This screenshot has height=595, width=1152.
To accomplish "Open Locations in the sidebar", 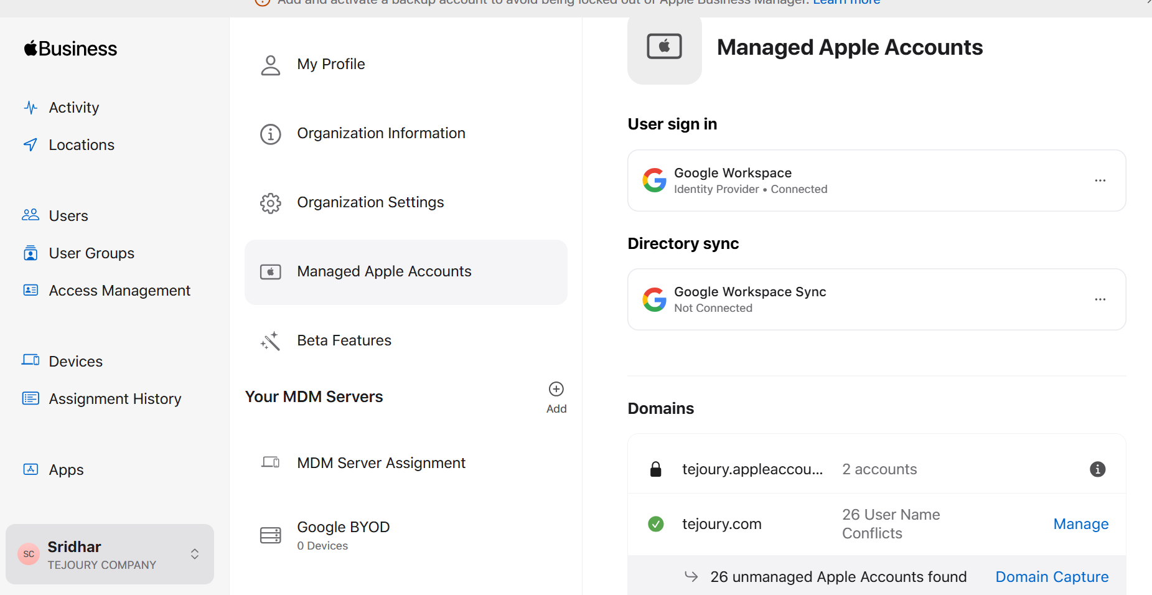I will pyautogui.click(x=81, y=145).
